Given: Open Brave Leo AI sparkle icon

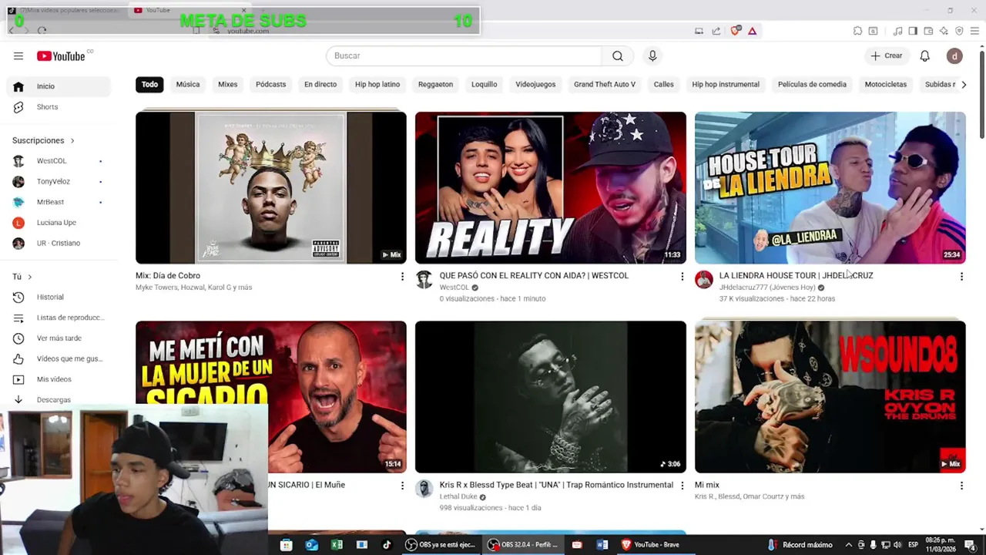Looking at the screenshot, I should [944, 31].
